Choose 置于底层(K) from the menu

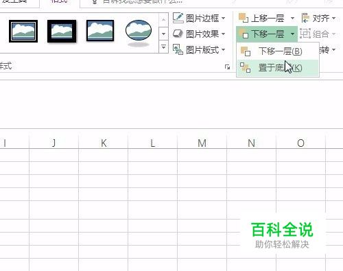(278, 68)
